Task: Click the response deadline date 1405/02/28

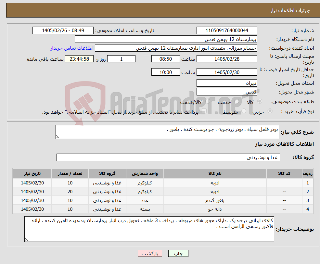Action: (227, 59)
